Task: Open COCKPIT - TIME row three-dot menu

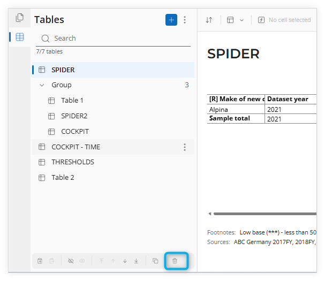Action: click(x=185, y=147)
